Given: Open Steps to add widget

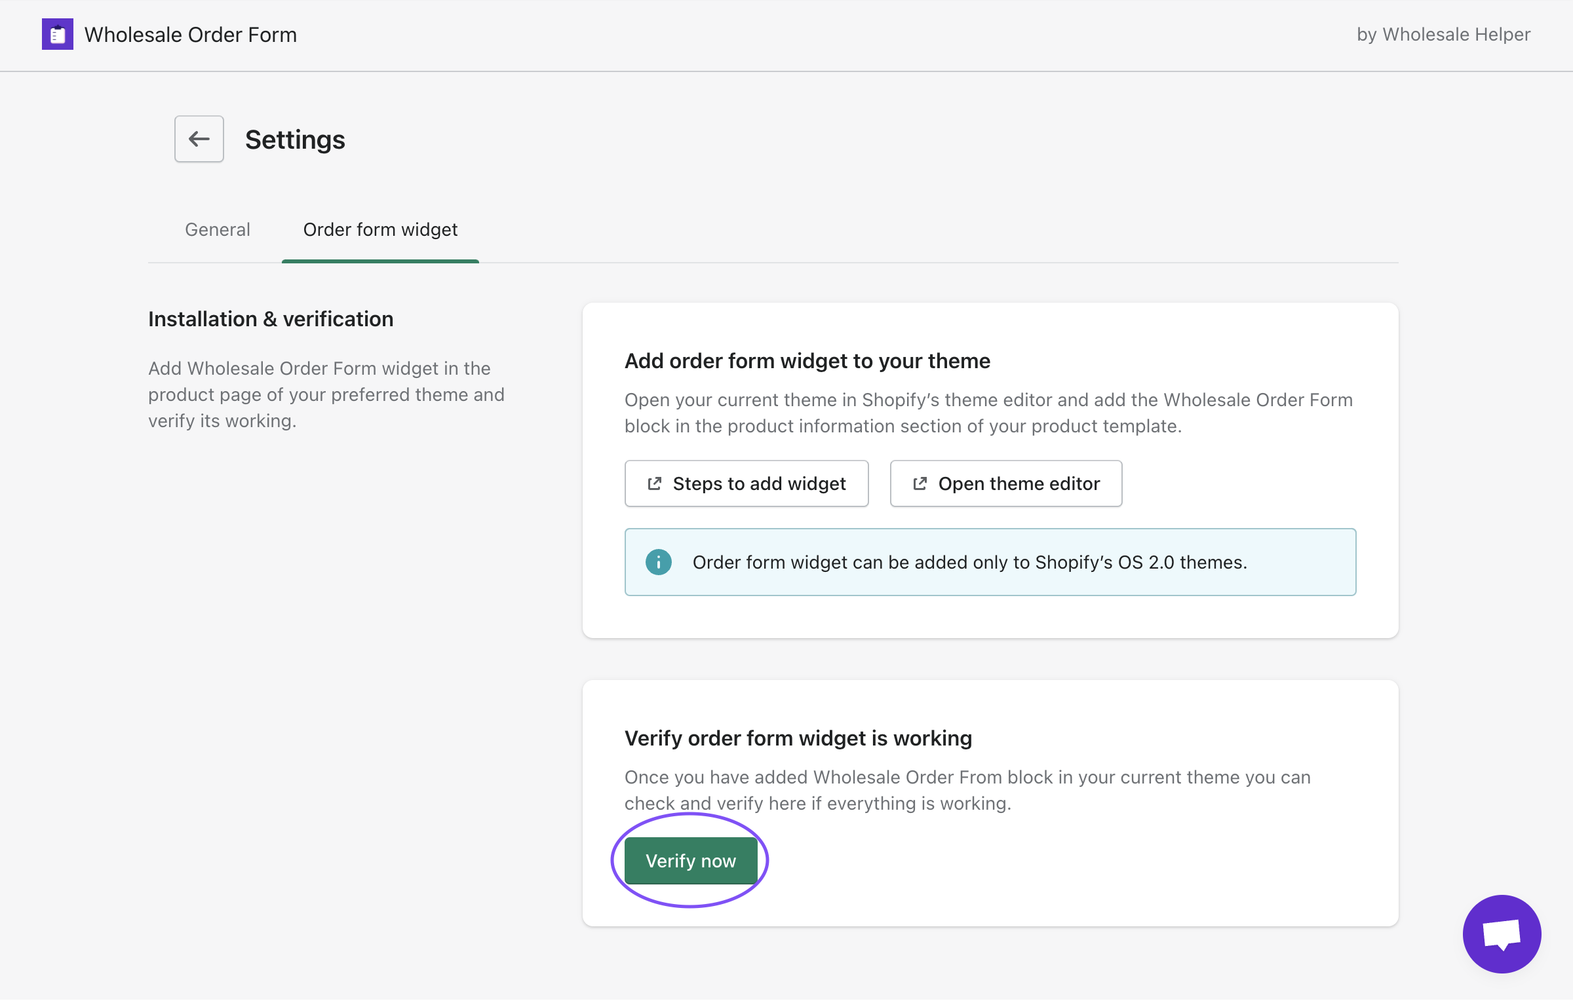Looking at the screenshot, I should [747, 483].
